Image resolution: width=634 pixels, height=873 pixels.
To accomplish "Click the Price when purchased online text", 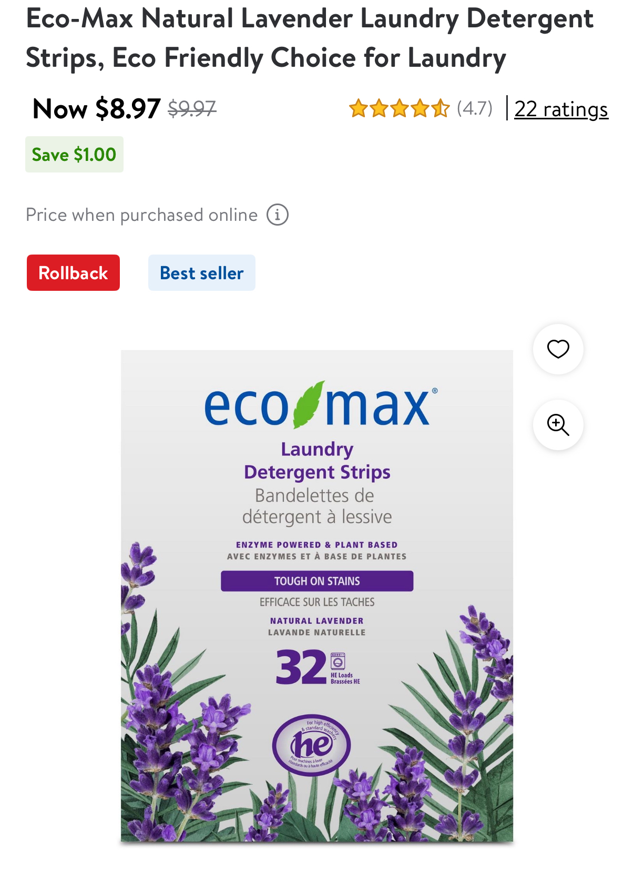I will tap(142, 215).
